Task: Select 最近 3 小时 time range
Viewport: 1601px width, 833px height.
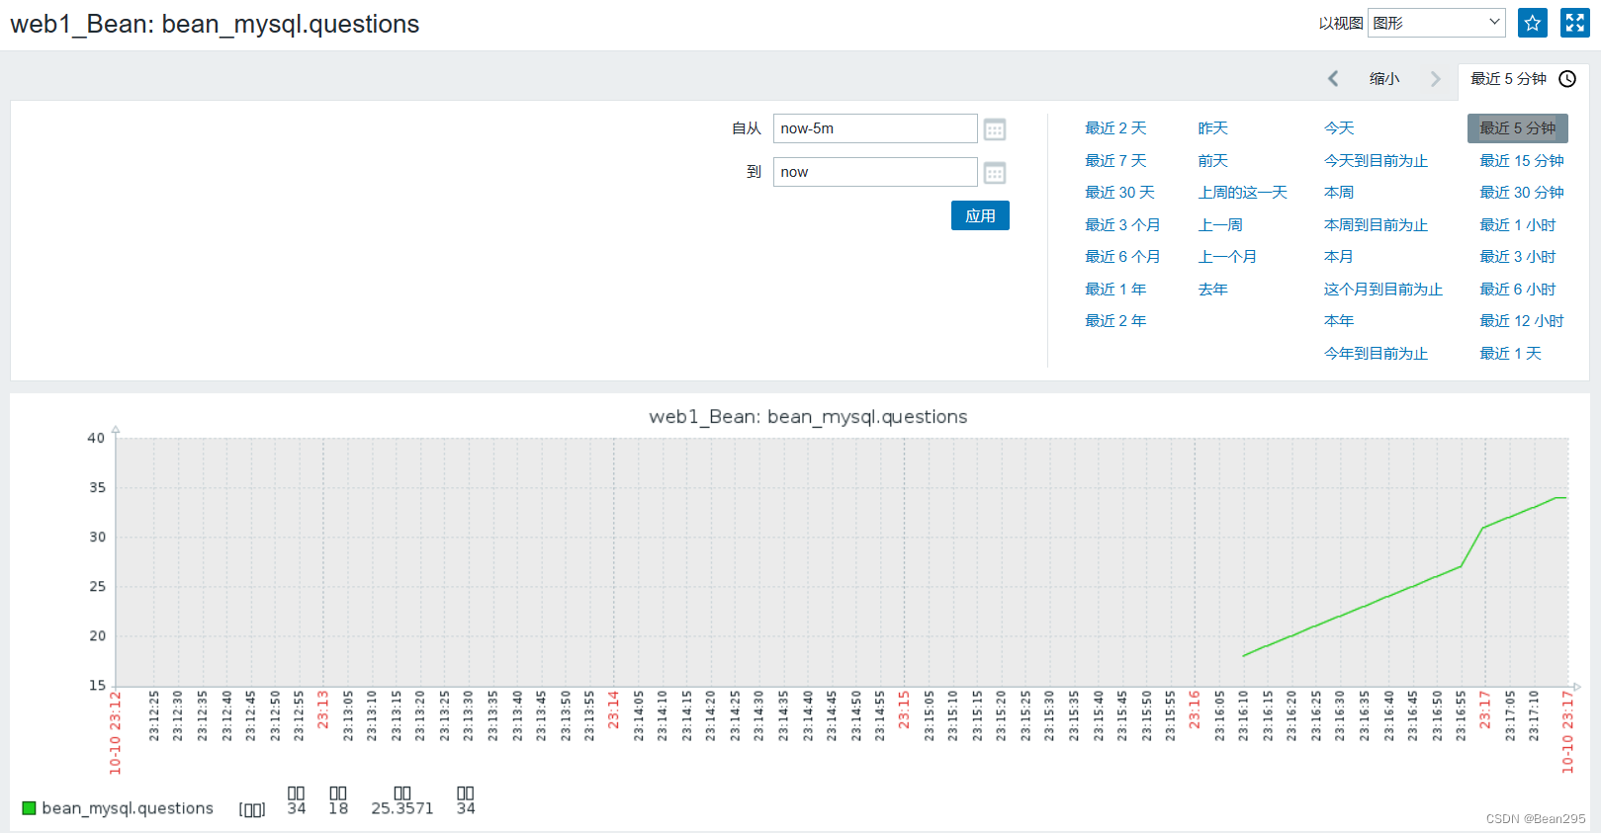Action: tap(1518, 257)
